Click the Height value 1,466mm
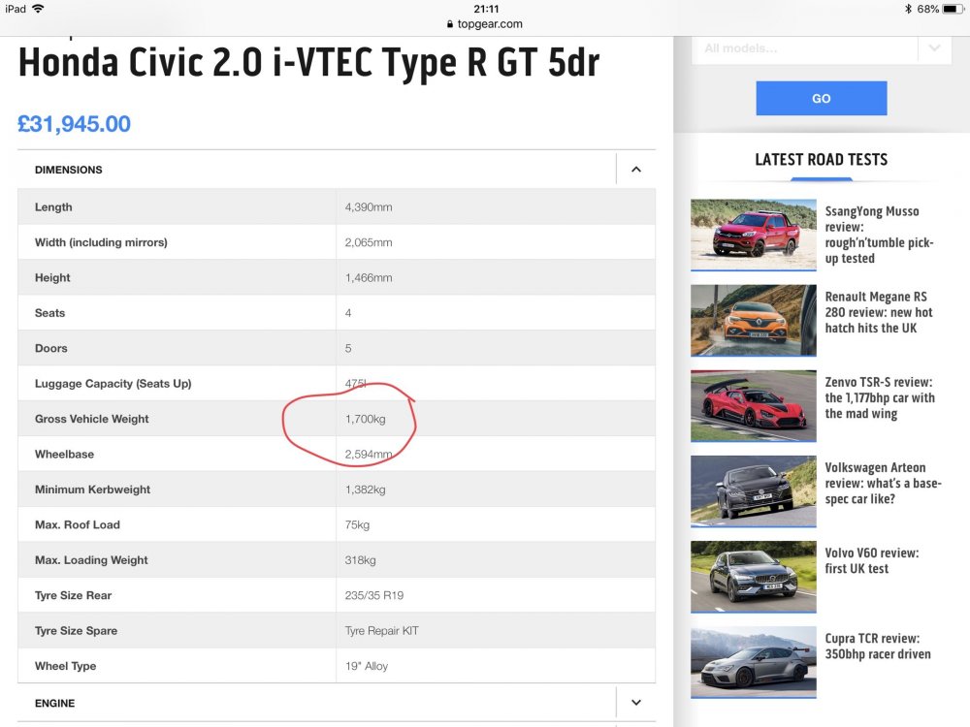 coord(368,277)
